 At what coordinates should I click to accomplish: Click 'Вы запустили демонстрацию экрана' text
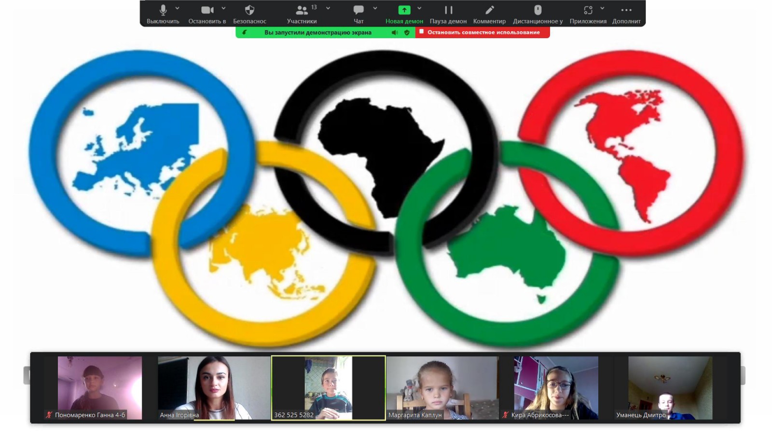click(x=318, y=32)
